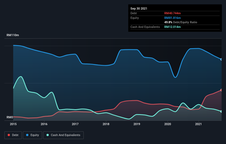Click the RM12.014m cash value

[x=172, y=27]
